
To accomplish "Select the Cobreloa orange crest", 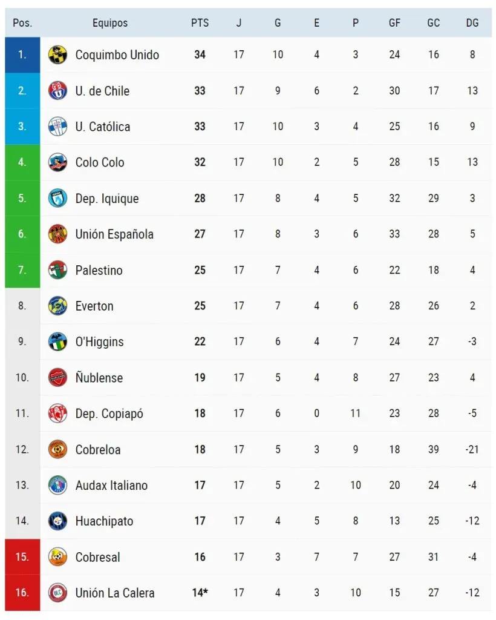I will click(57, 449).
